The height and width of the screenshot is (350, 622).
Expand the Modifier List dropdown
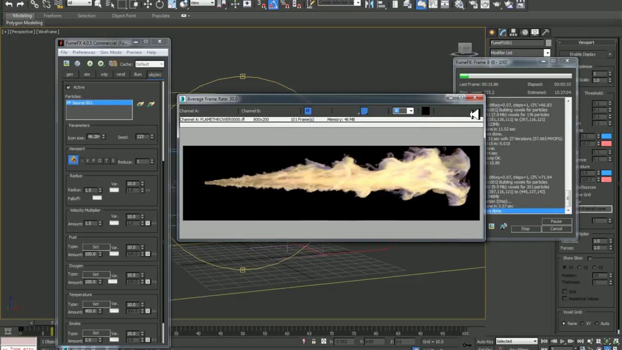coord(520,52)
